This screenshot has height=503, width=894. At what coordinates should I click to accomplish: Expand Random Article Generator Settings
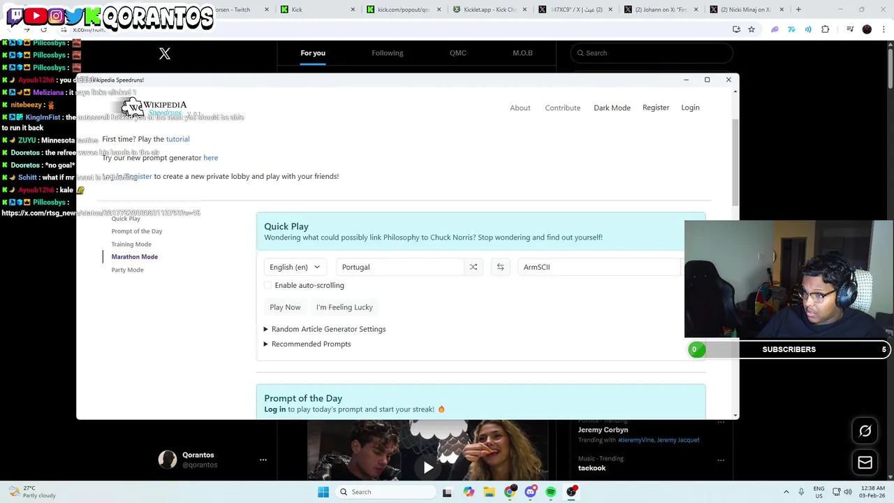click(x=324, y=329)
